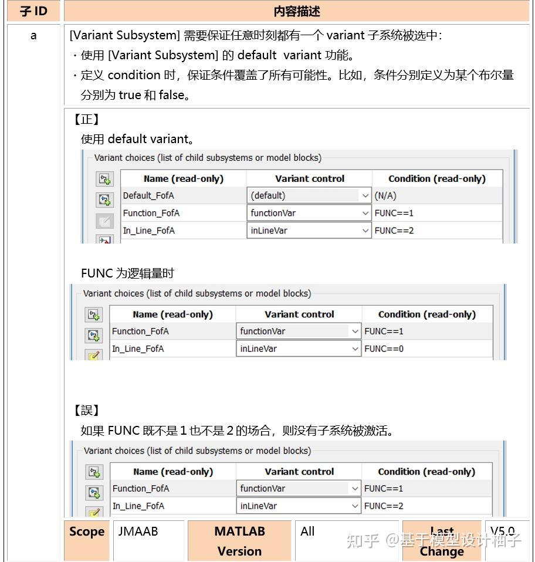The width and height of the screenshot is (535, 562).
Task: Click Variant control header under FUNC 为逻辑量时
Action: pos(299,314)
